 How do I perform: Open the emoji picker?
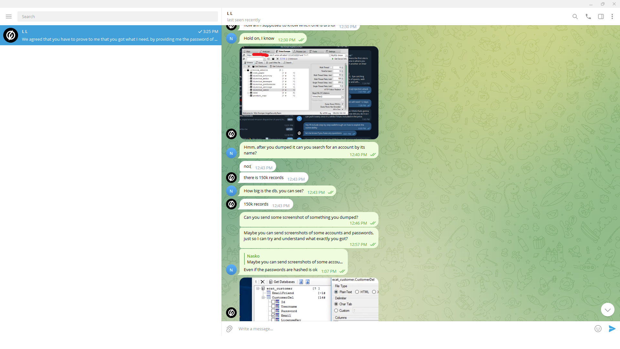pos(598,329)
